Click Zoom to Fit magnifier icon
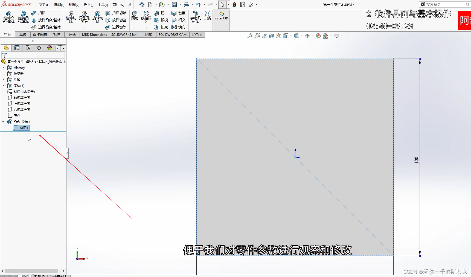Screen dimensions: 471x277 click(x=250, y=36)
